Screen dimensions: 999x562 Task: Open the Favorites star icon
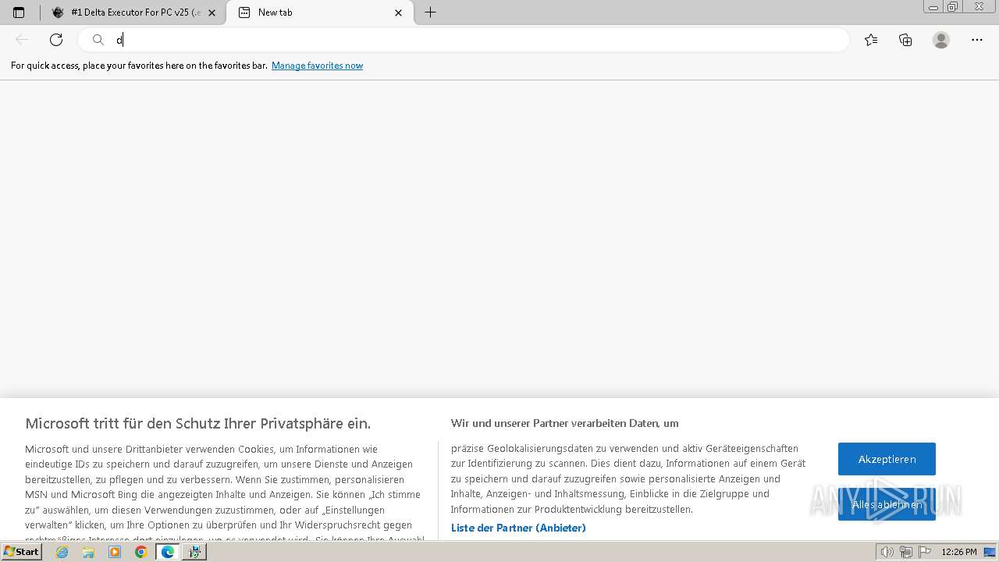pyautogui.click(x=871, y=40)
